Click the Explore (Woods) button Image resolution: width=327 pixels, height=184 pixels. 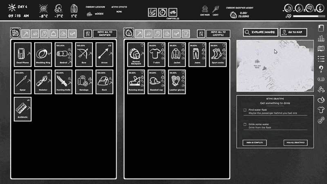(x=261, y=32)
